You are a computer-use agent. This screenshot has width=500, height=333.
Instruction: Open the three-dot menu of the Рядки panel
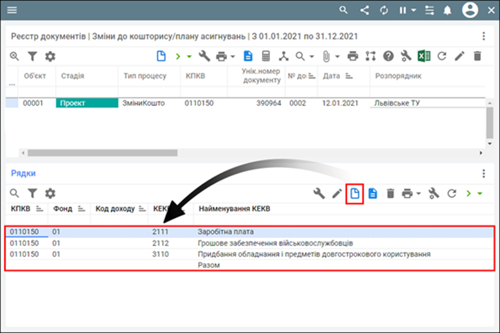click(484, 173)
